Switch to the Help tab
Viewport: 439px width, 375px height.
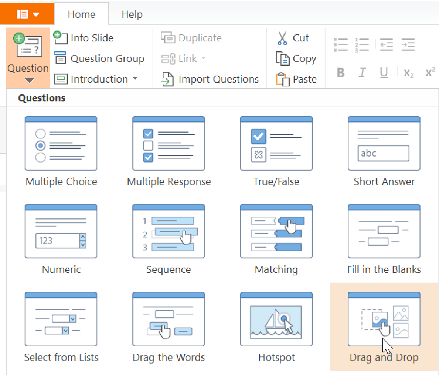point(132,14)
